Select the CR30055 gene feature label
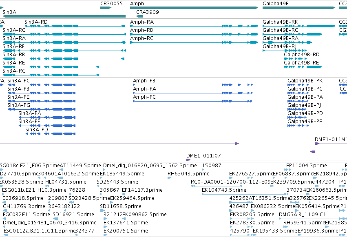 (111, 4)
